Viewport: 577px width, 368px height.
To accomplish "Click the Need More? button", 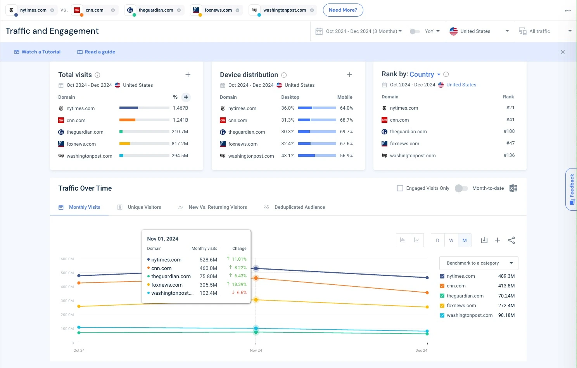I will pos(343,10).
